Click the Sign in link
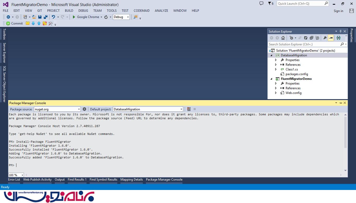This screenshot has width=356, height=203. click(x=338, y=11)
